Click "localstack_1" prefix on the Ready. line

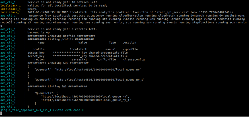point(11,9)
